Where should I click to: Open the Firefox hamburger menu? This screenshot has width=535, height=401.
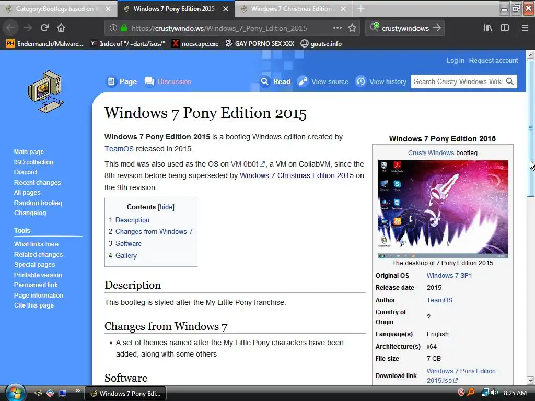tap(525, 28)
